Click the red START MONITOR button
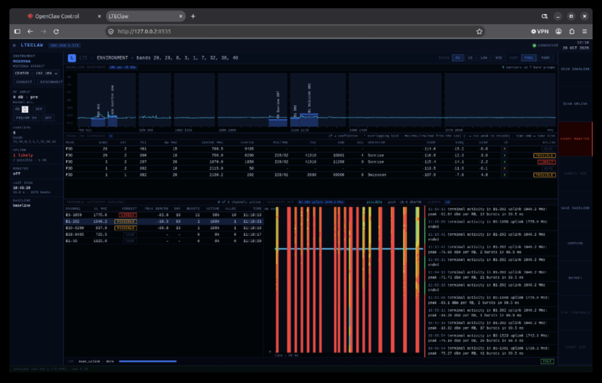The image size is (602, 383). point(575,139)
